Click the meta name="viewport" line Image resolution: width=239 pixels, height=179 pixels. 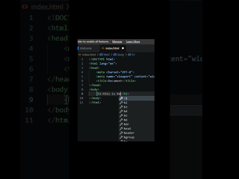(x=125, y=76)
